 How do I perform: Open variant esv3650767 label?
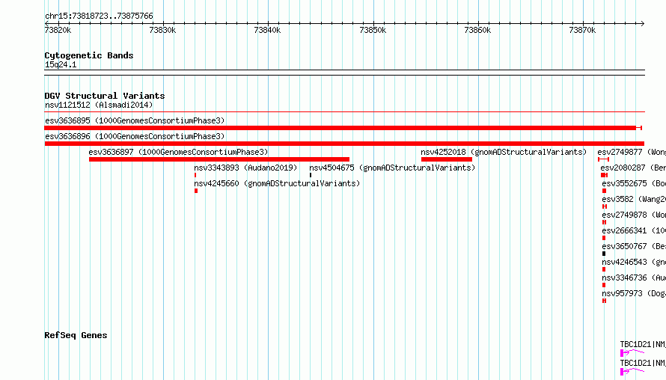click(634, 246)
